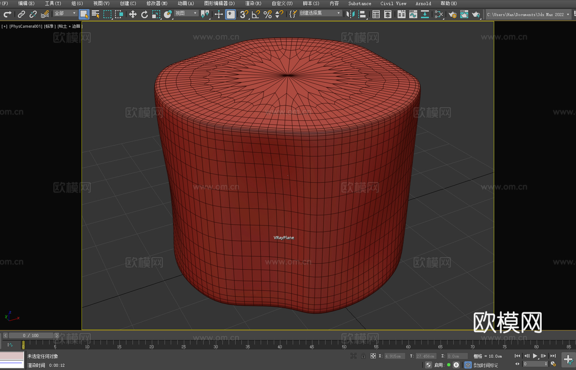Open the 视图 reference coordinate dropdown

tap(186, 13)
